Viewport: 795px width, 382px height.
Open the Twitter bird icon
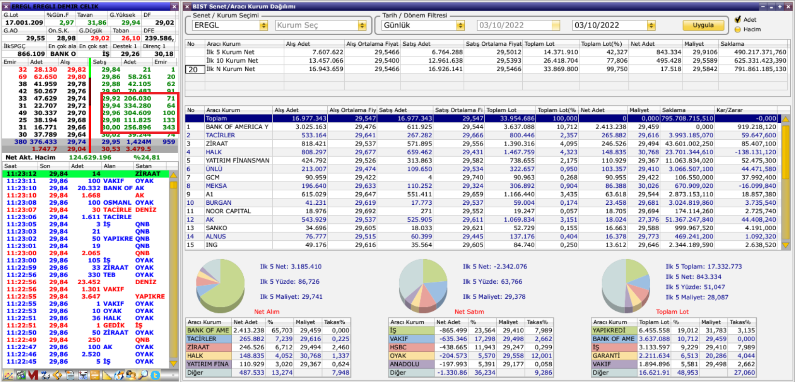155,375
